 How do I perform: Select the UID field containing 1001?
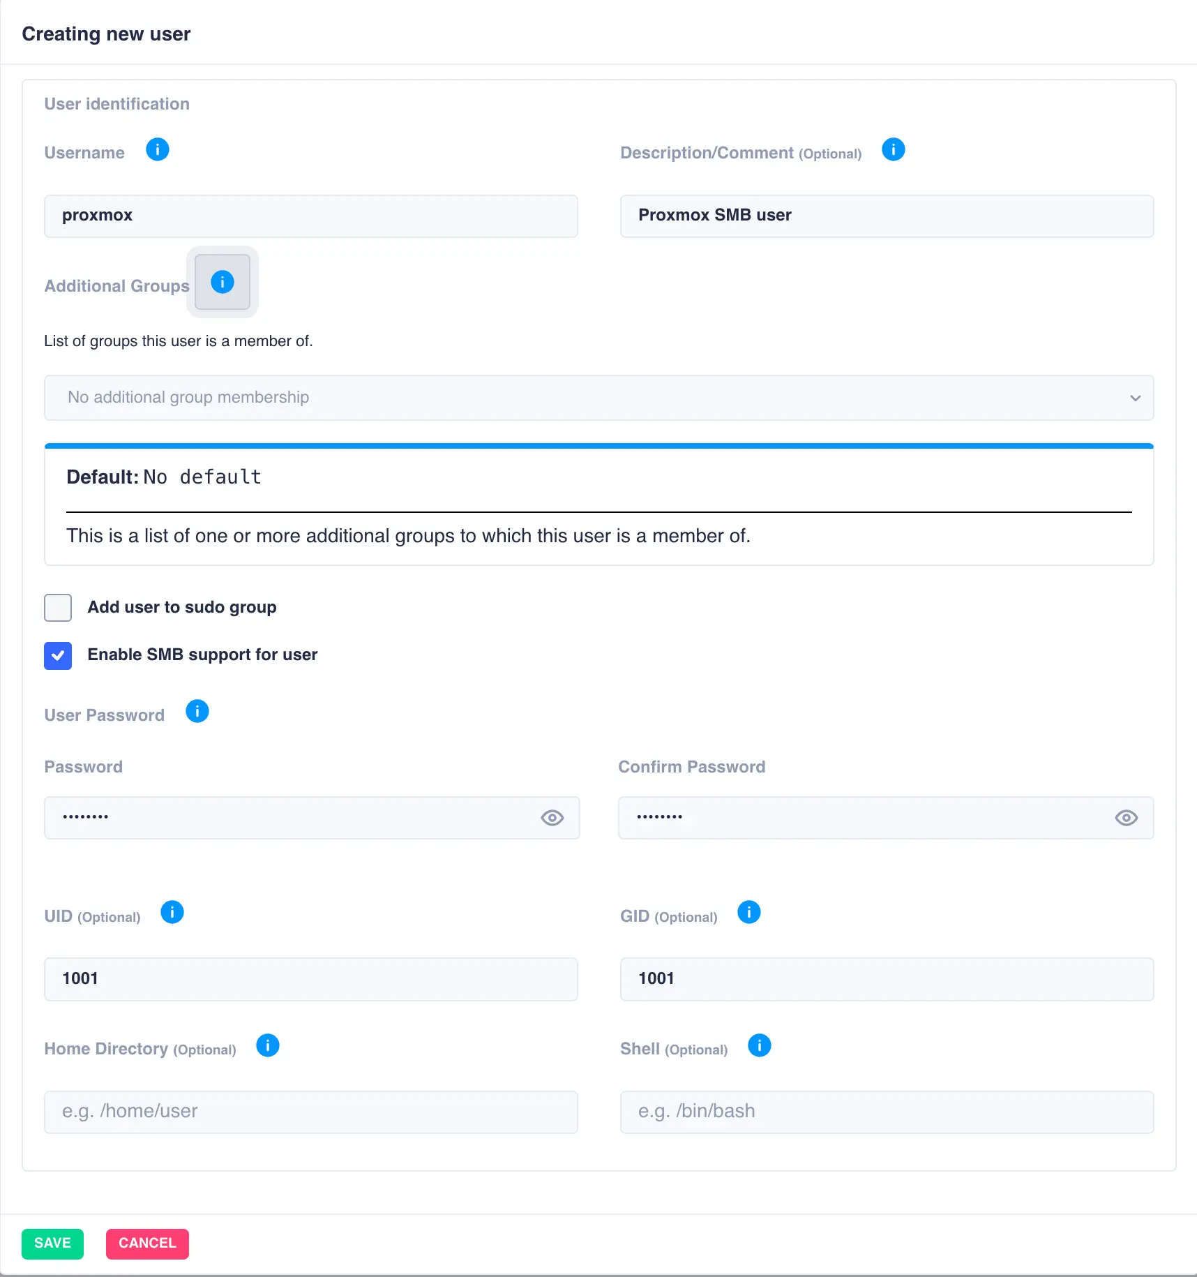(x=310, y=979)
